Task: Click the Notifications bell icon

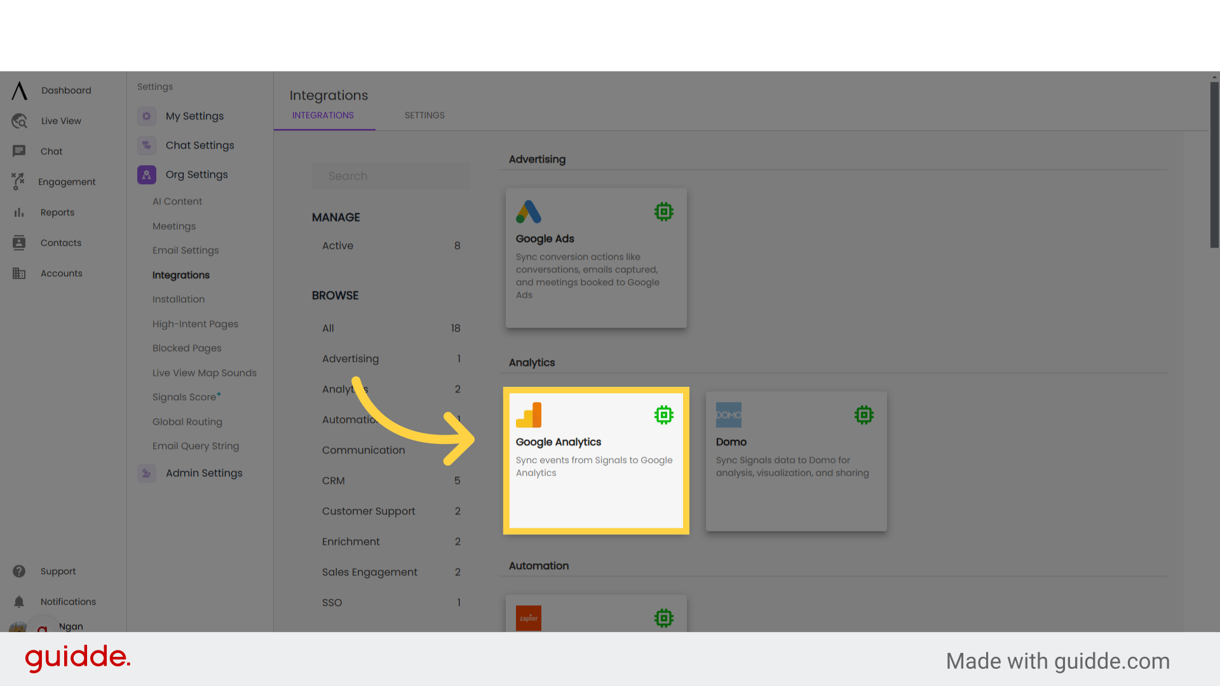Action: point(19,602)
